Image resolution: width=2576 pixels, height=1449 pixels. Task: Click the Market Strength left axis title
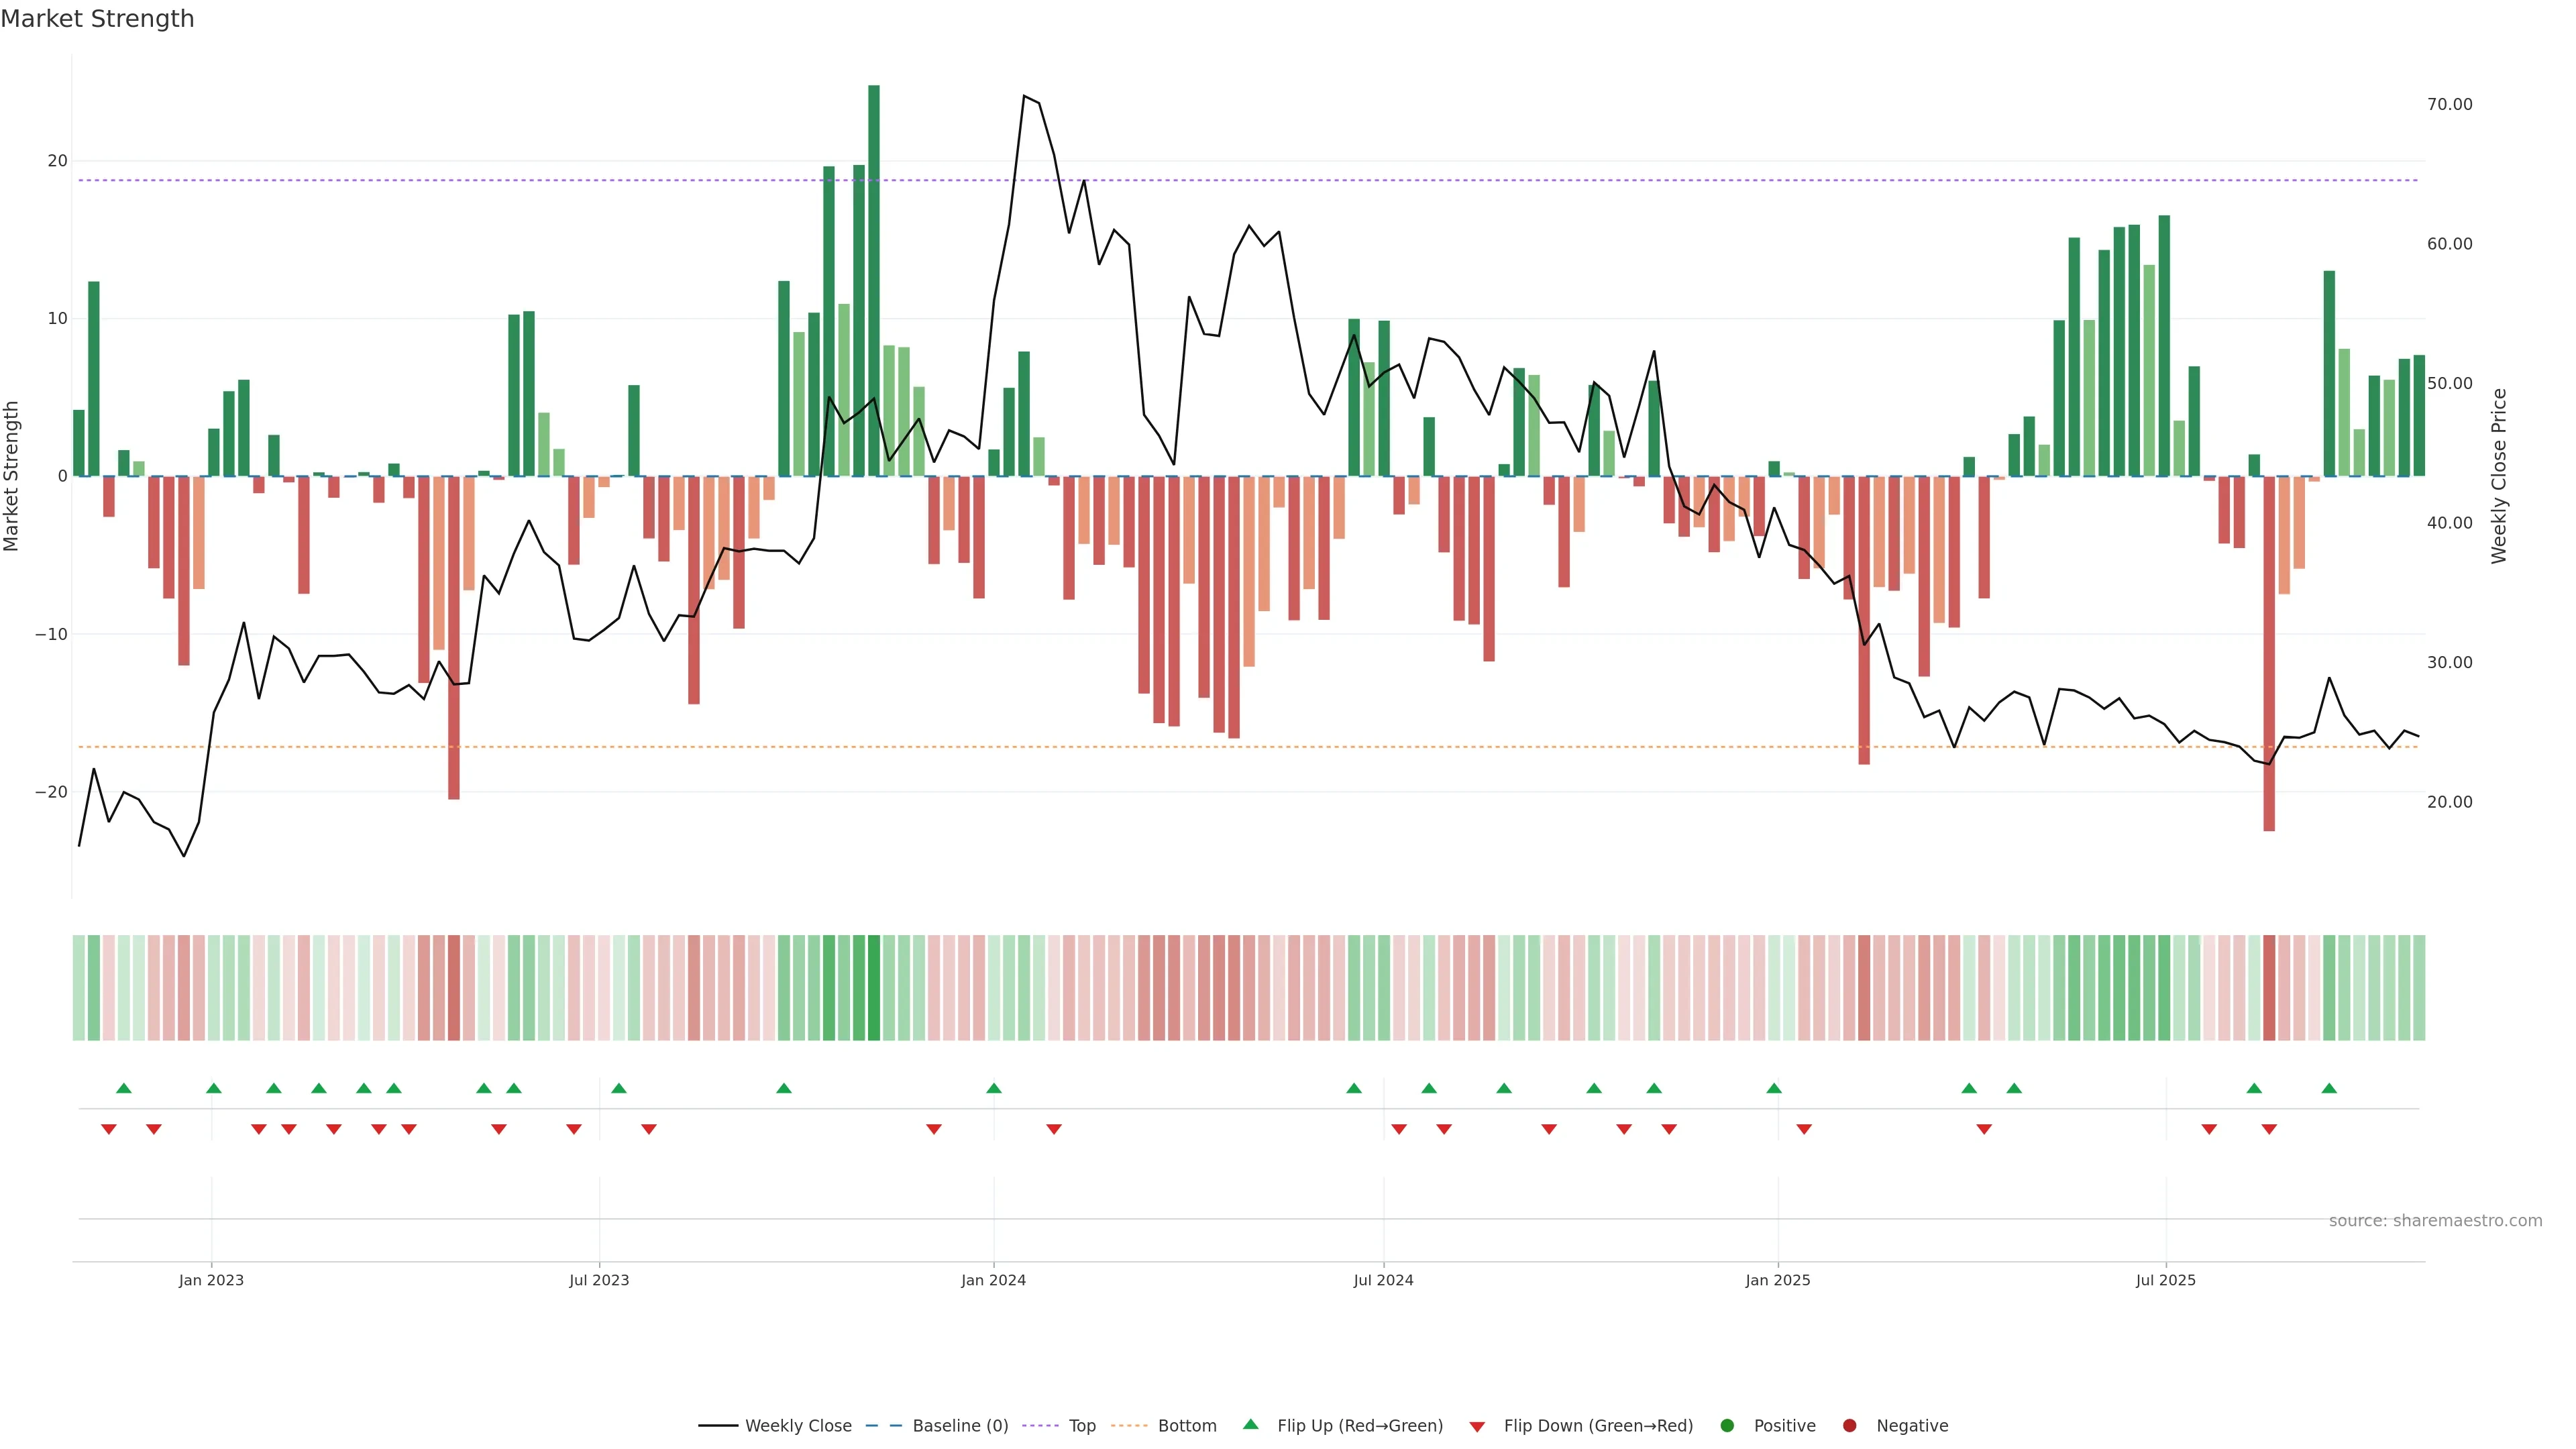pos(12,476)
